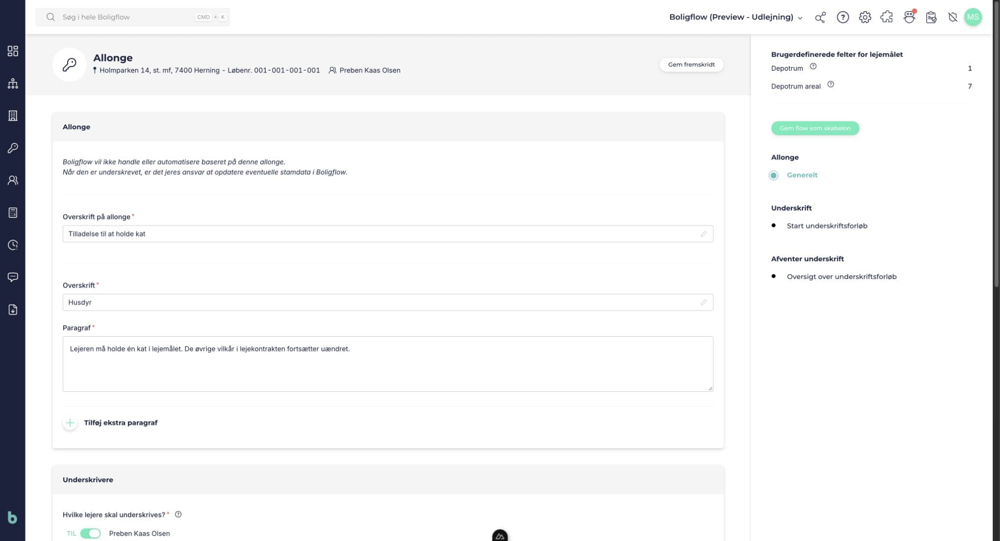Click the floating dark round widget at bottom
Screen dimensions: 1000x541
(500, 536)
